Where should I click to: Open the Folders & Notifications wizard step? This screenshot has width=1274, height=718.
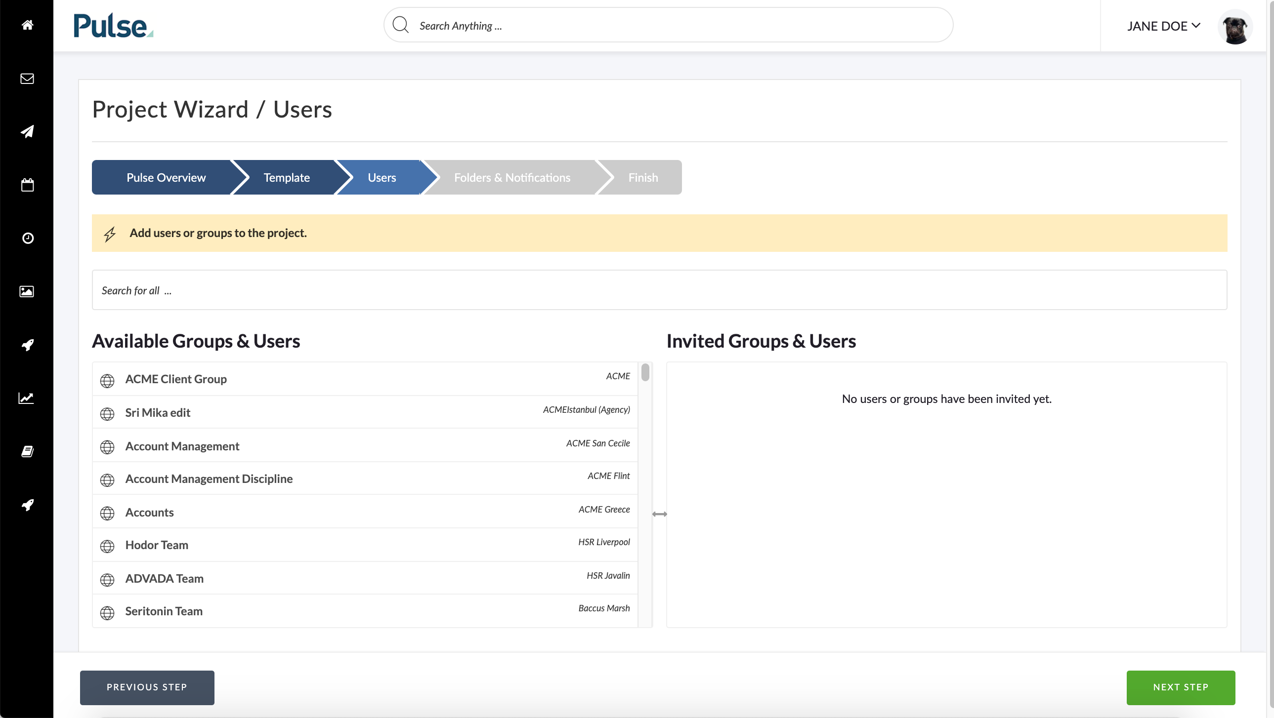512,177
